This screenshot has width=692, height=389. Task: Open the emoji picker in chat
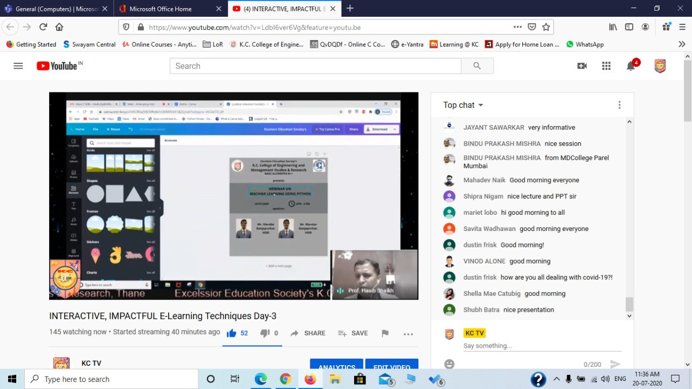coord(449,364)
